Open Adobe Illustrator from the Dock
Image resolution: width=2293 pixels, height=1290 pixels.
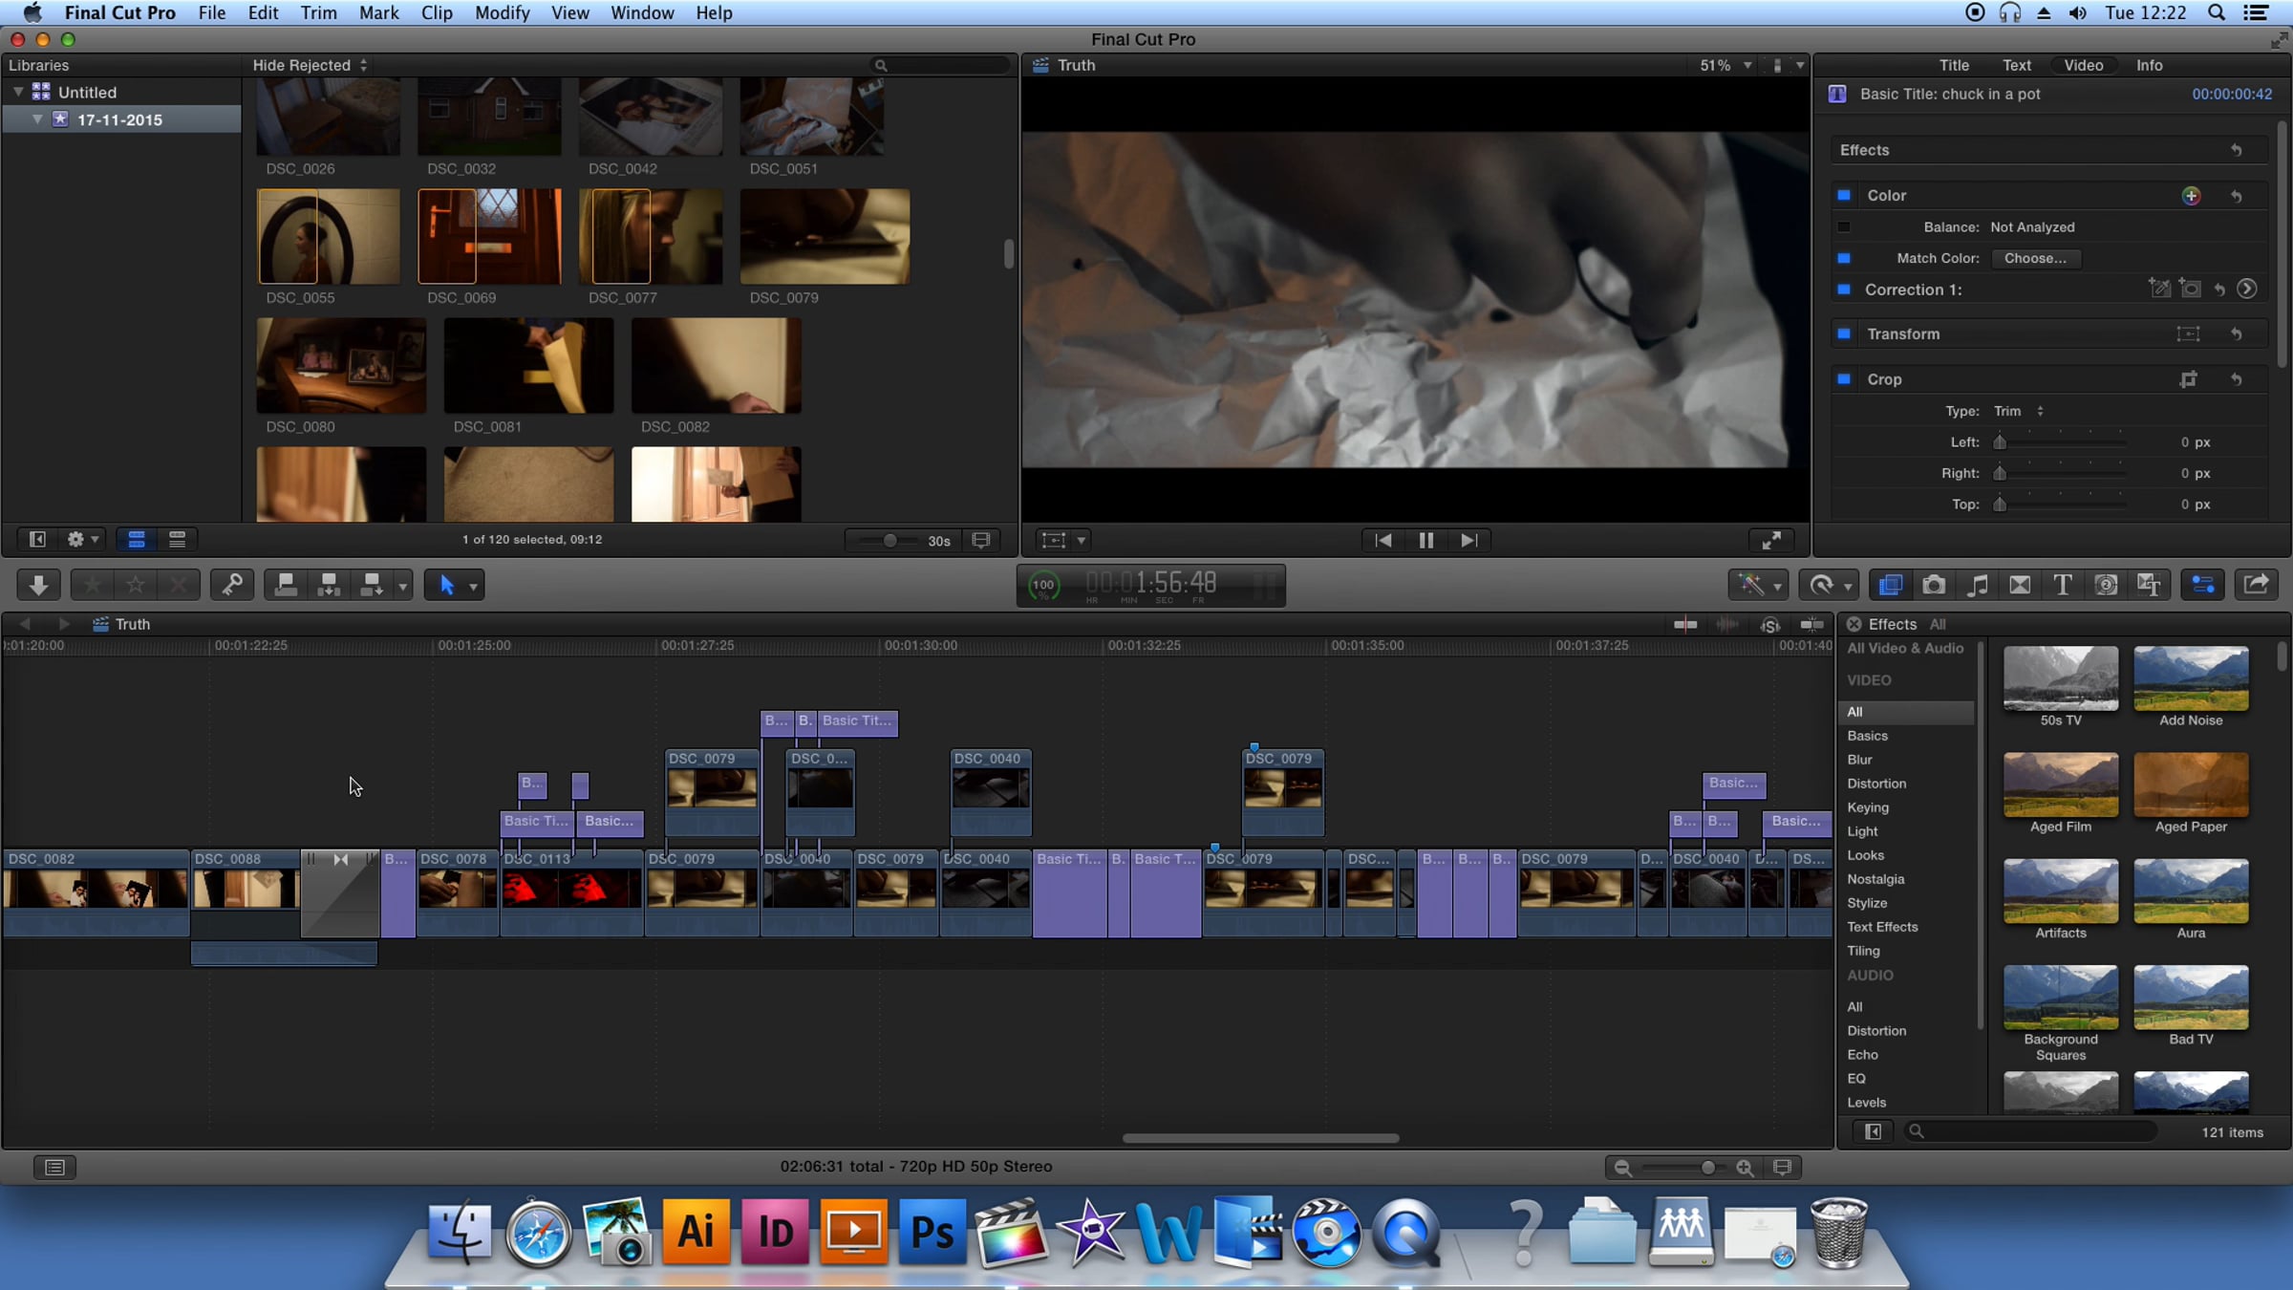(x=696, y=1232)
